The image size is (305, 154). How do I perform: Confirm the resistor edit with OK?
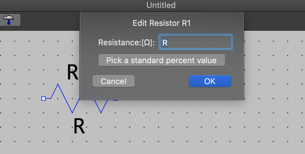(x=210, y=81)
